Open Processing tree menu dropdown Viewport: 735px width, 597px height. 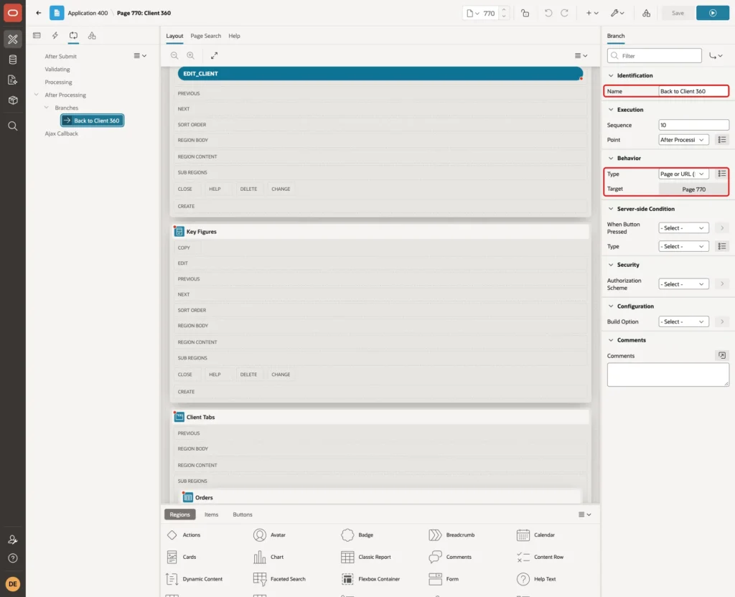tap(140, 56)
